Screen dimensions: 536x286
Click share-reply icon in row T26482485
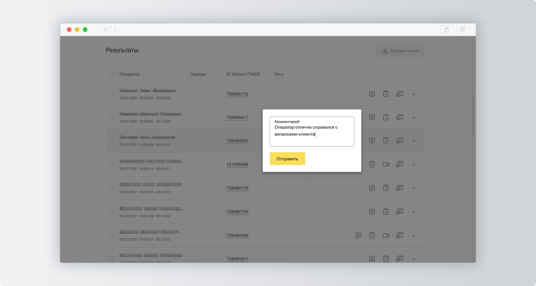pyautogui.click(x=358, y=236)
